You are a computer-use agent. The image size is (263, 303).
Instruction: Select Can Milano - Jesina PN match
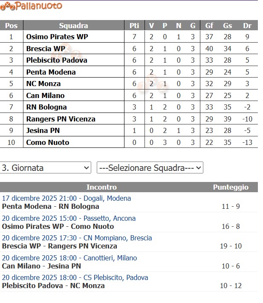pyautogui.click(x=41, y=266)
